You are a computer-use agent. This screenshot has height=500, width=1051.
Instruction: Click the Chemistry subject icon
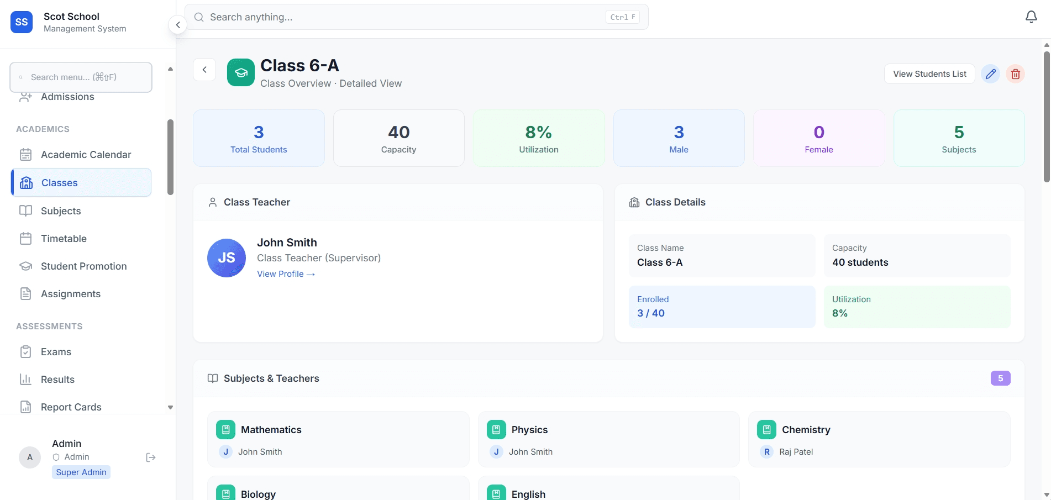click(766, 430)
